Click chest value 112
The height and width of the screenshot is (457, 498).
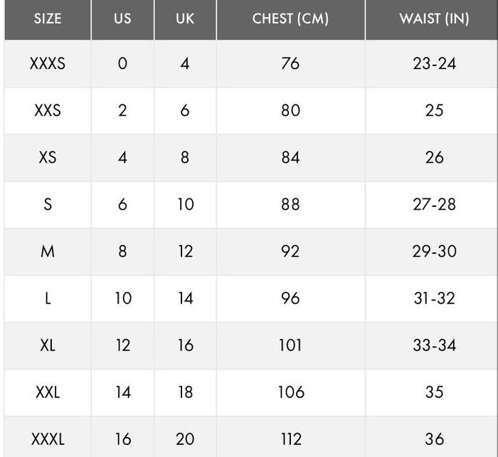pyautogui.click(x=290, y=439)
